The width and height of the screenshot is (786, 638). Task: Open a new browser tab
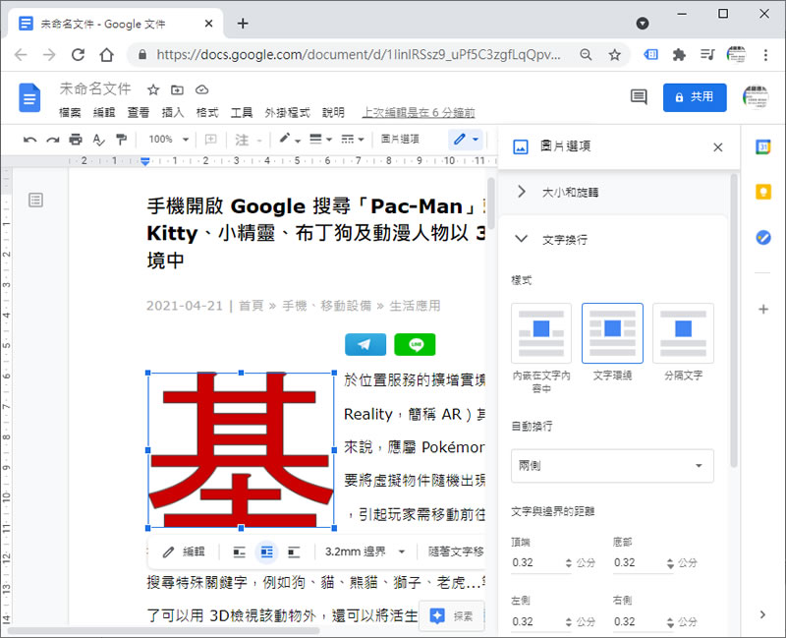coord(243,24)
